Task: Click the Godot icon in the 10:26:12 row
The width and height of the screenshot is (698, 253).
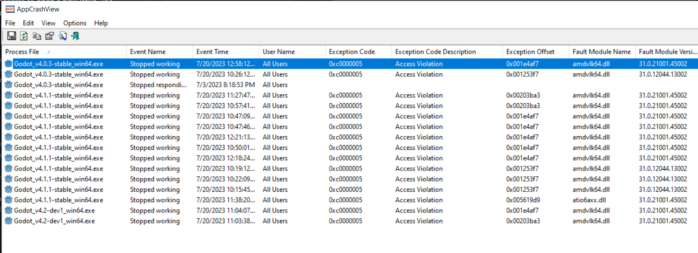Action: (x=8, y=74)
